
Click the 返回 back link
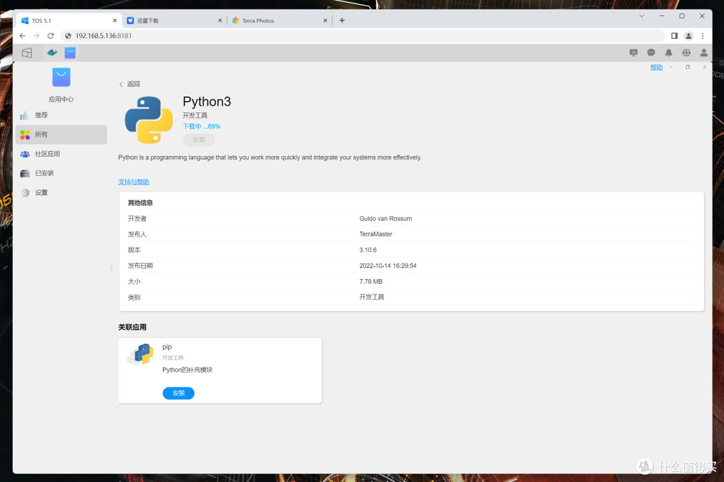click(x=129, y=84)
